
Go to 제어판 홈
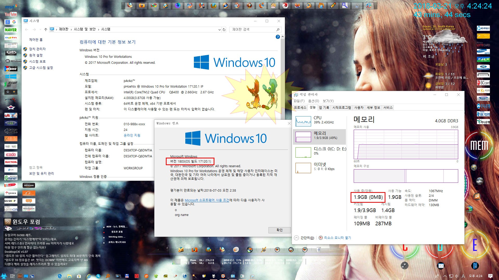(x=36, y=40)
